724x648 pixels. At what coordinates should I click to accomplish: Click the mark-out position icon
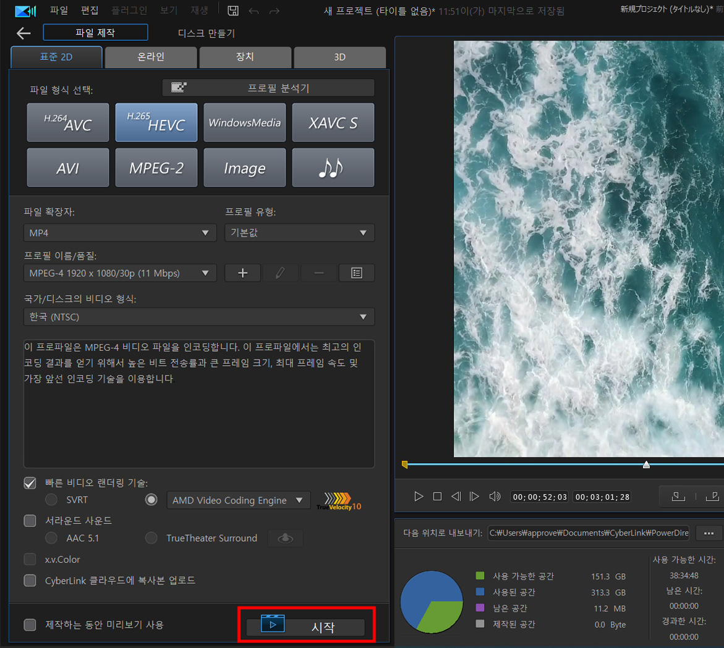coord(712,497)
